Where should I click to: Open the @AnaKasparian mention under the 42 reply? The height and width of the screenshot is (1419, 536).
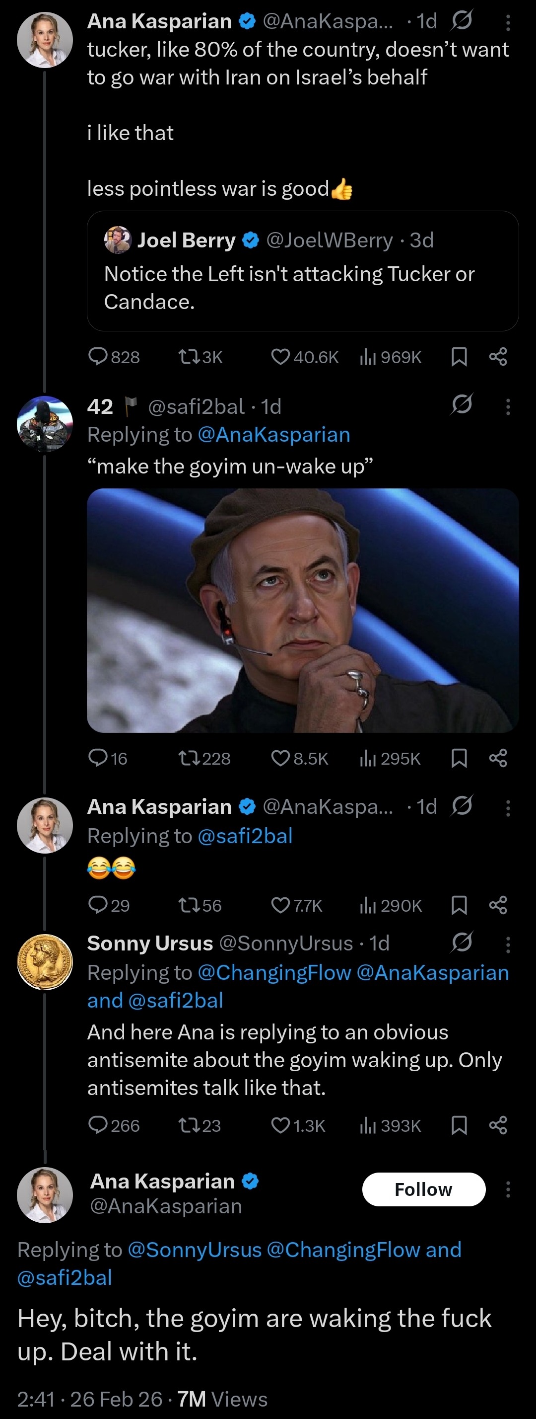273,435
